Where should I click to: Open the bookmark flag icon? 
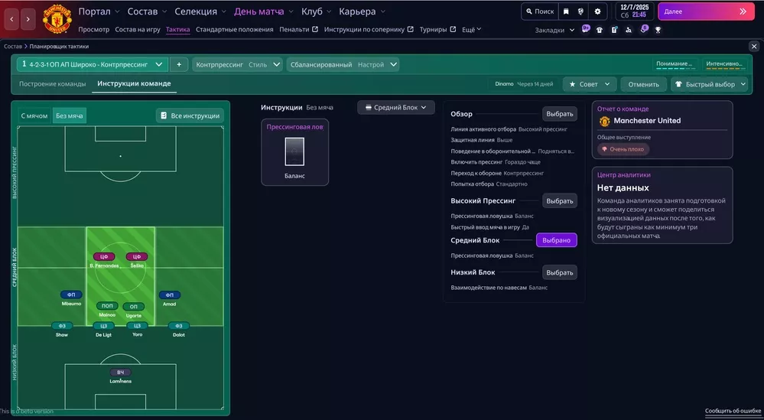[566, 11]
